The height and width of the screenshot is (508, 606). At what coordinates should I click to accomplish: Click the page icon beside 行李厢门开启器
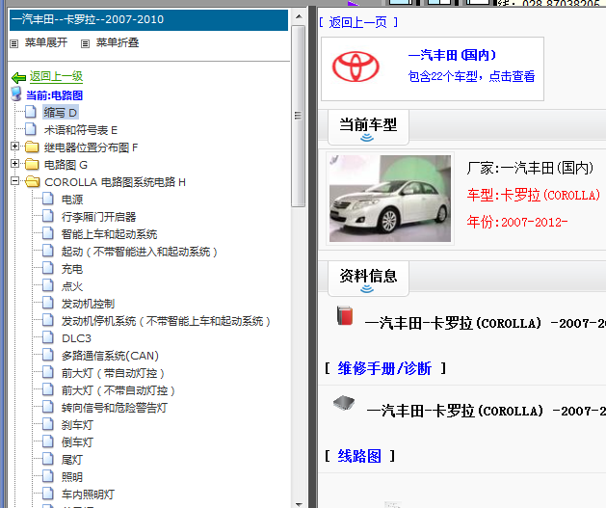pos(48,216)
